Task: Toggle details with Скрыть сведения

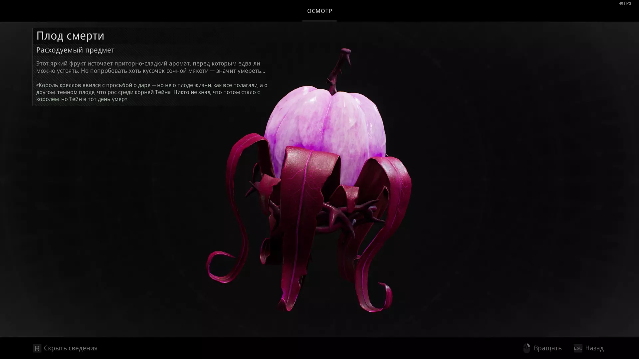Action: pyautogui.click(x=71, y=348)
